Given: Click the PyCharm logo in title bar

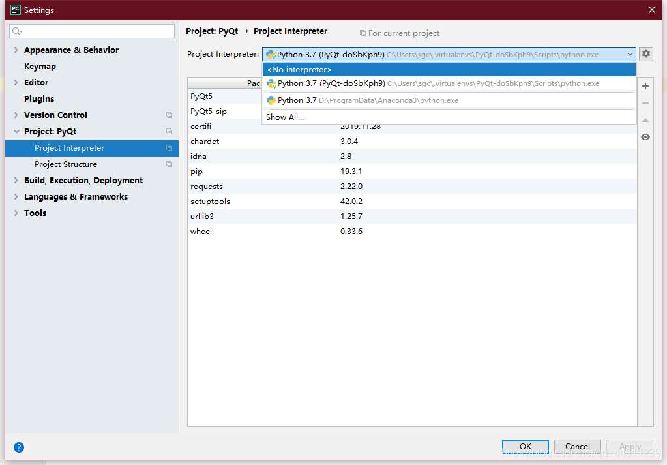Looking at the screenshot, I should point(15,10).
